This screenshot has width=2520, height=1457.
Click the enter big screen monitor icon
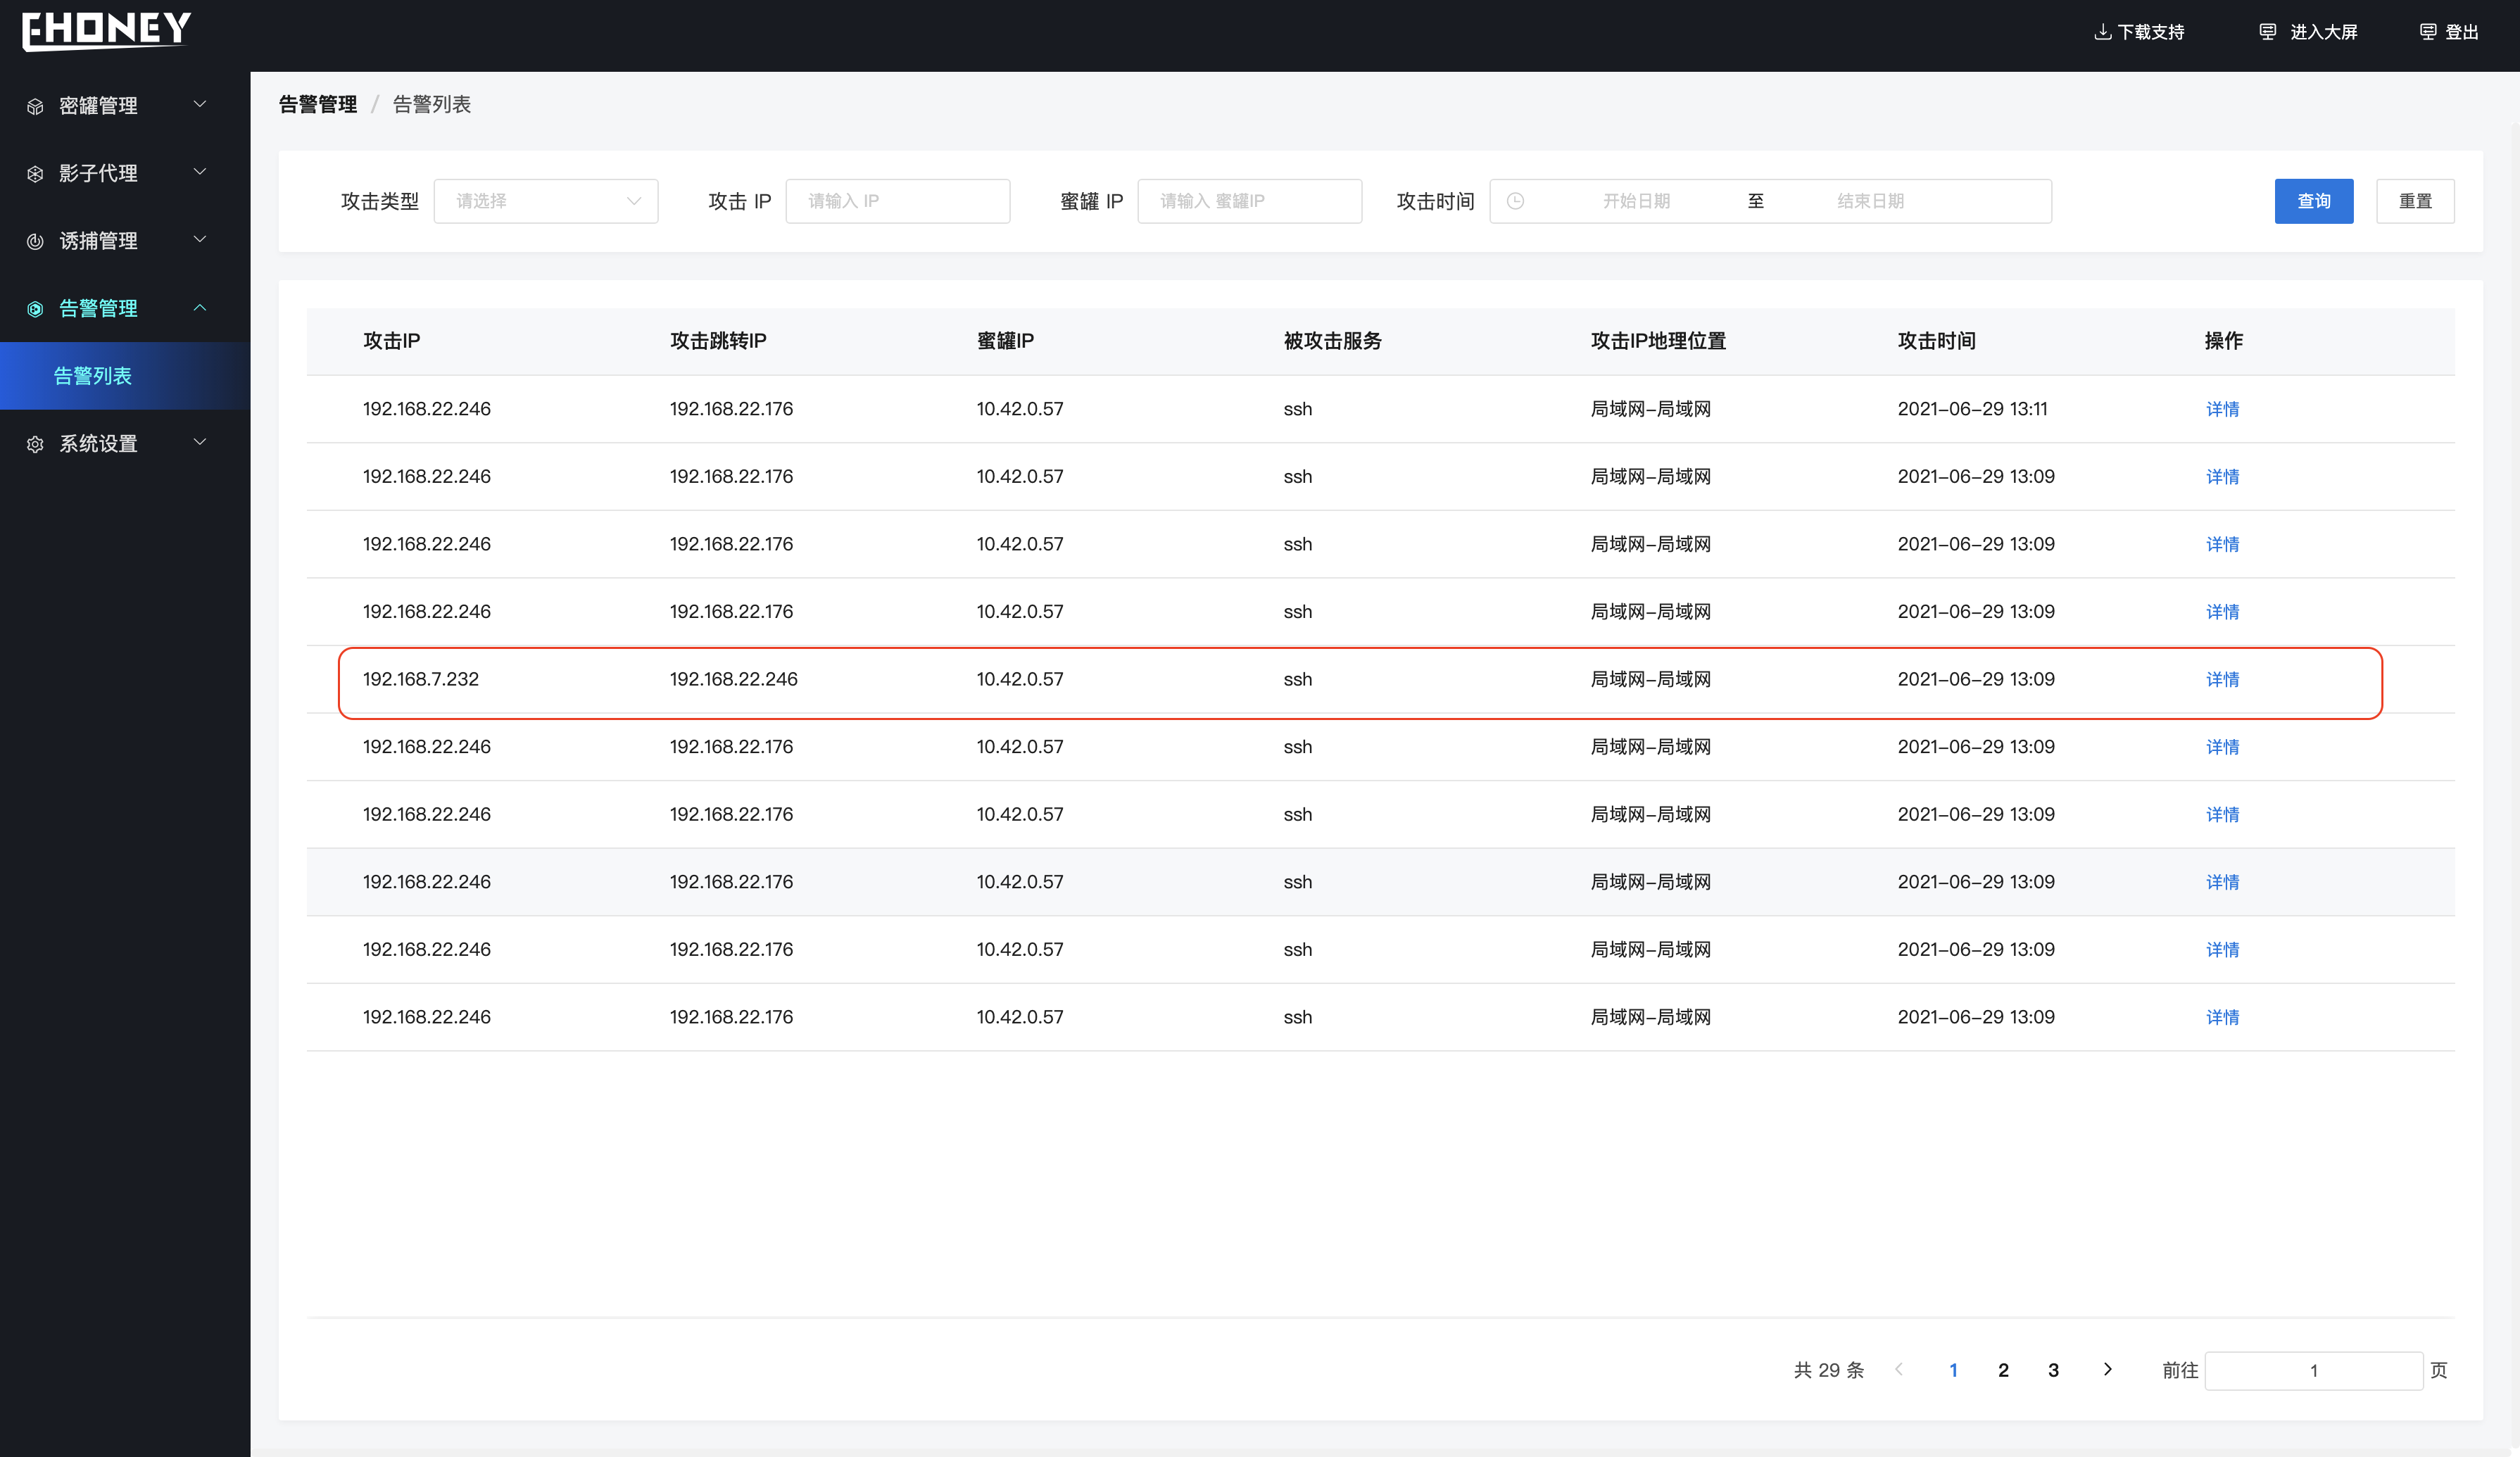point(2268,32)
